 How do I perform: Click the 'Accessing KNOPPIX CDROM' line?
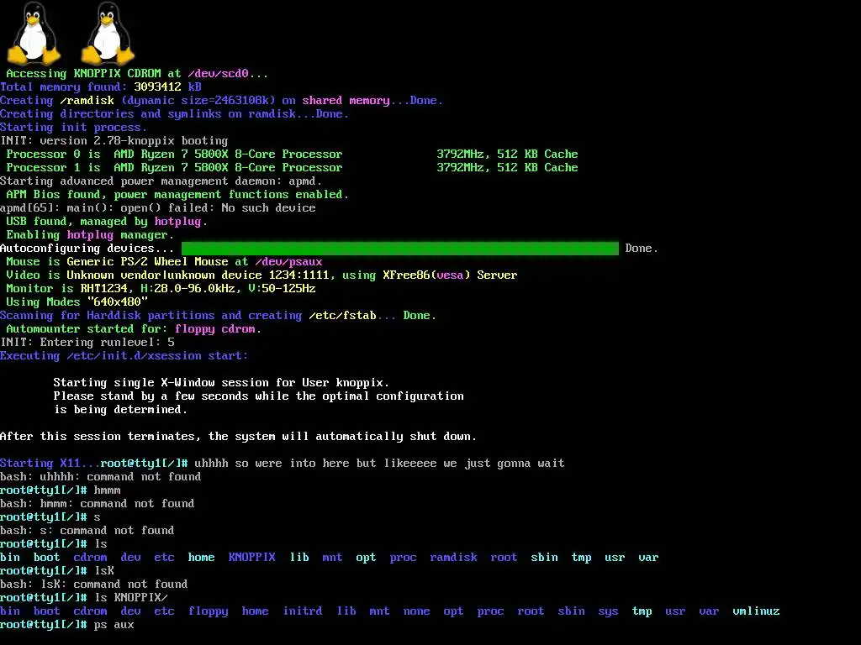(137, 74)
